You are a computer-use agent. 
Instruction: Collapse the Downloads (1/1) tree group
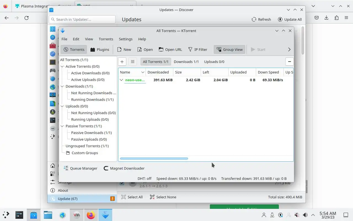62,86
